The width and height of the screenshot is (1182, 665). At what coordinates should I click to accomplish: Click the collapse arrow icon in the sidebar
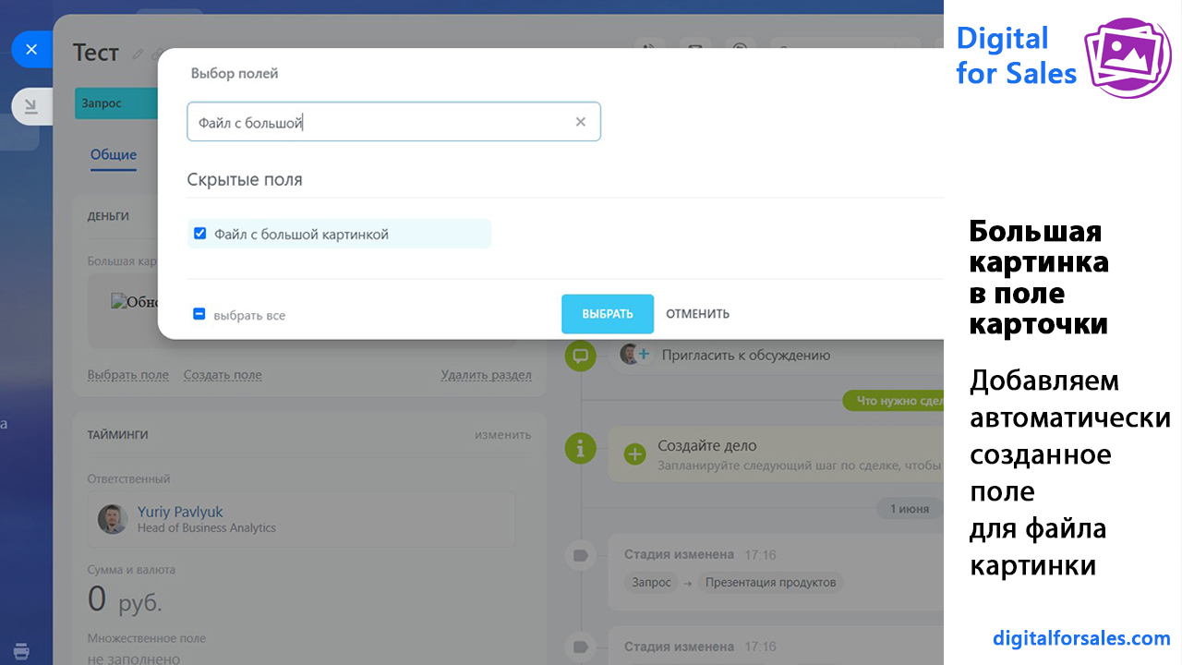click(31, 107)
